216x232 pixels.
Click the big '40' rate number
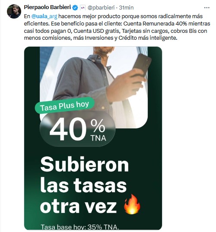(x=68, y=129)
